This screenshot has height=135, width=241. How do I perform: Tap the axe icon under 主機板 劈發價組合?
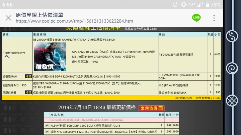[x=7, y=57]
